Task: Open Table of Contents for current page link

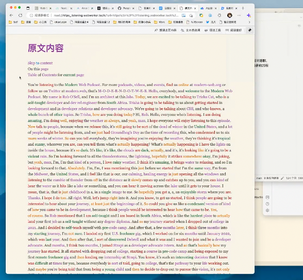Action: 56,75
